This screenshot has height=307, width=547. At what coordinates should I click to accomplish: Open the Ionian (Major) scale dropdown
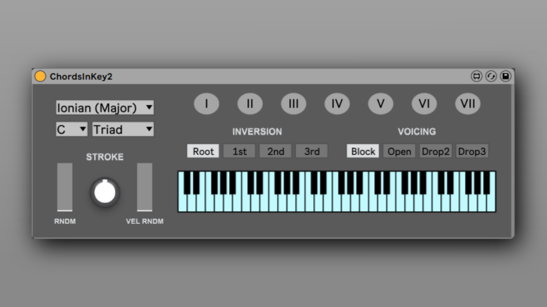pos(105,108)
